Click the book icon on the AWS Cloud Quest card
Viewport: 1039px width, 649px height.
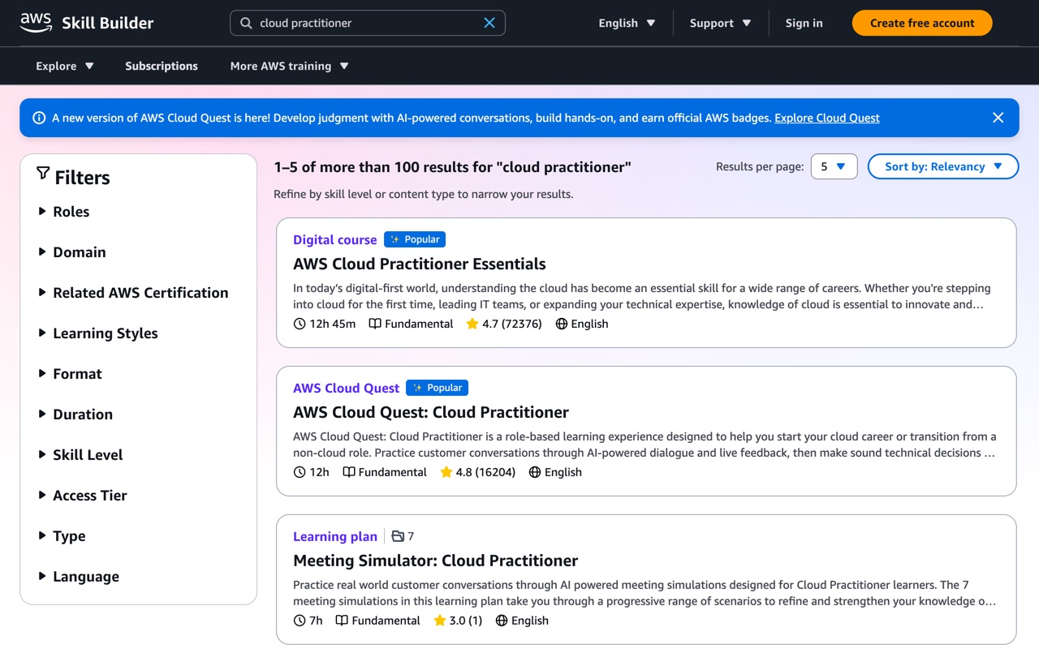point(349,472)
